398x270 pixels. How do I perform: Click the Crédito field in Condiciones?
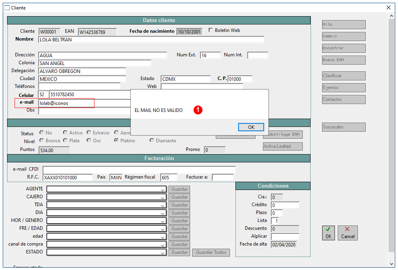[285, 205]
